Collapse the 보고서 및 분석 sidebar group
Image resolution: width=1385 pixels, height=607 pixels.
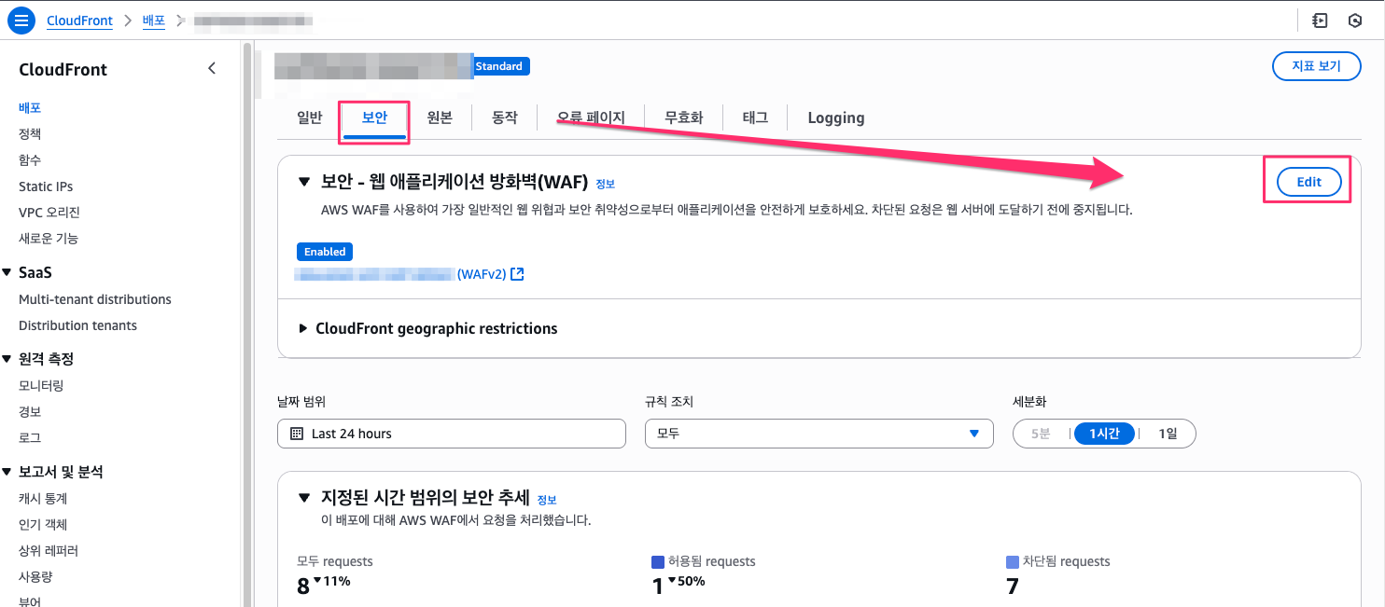point(7,472)
